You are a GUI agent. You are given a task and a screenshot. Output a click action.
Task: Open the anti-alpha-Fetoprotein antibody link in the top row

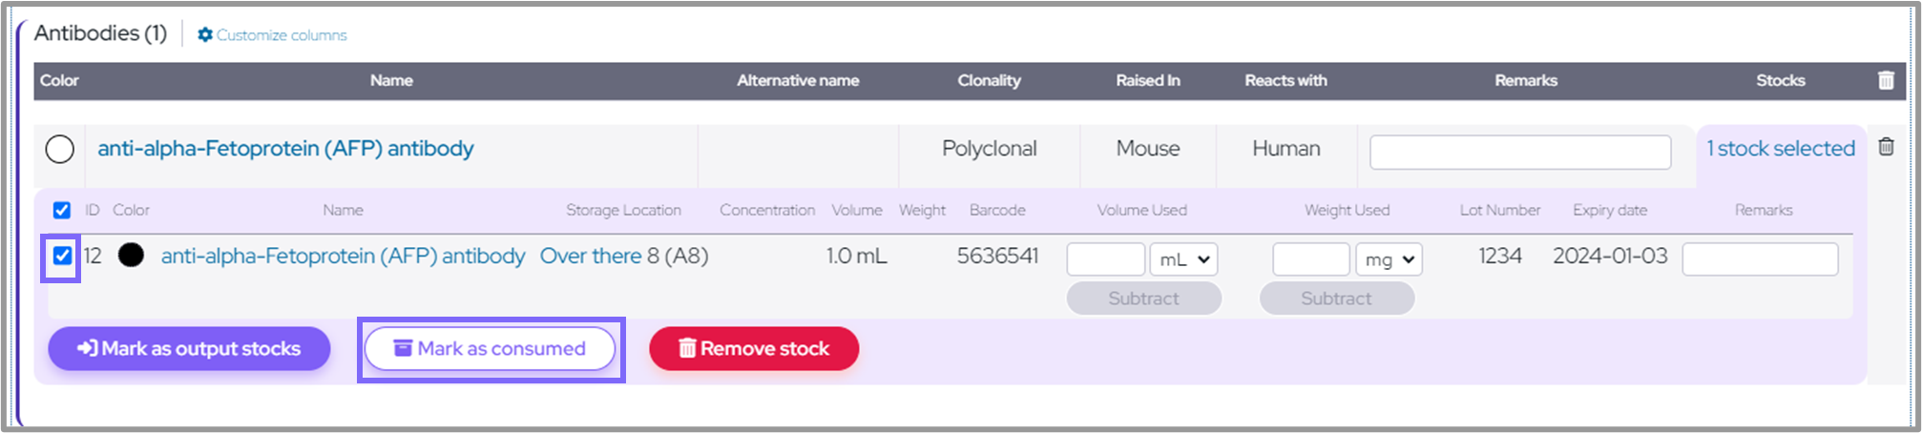[285, 149]
